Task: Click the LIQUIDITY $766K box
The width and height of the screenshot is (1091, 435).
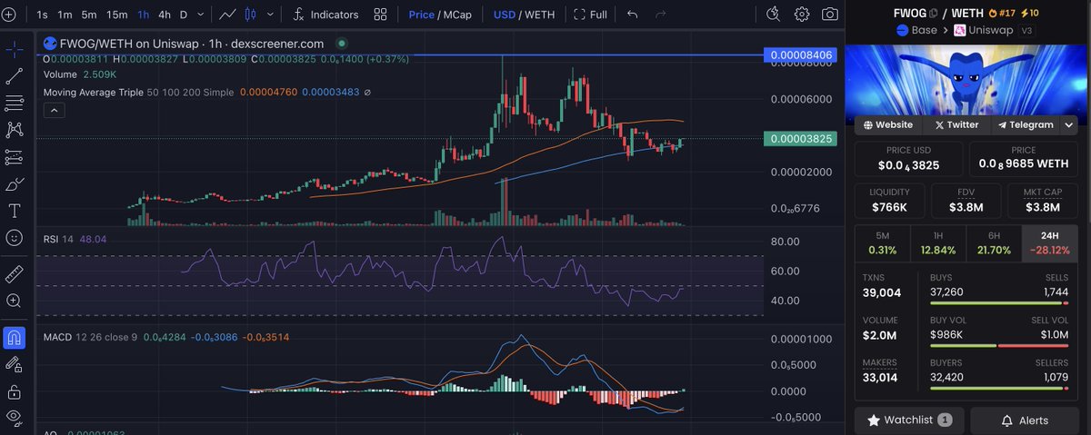Action: (x=889, y=202)
